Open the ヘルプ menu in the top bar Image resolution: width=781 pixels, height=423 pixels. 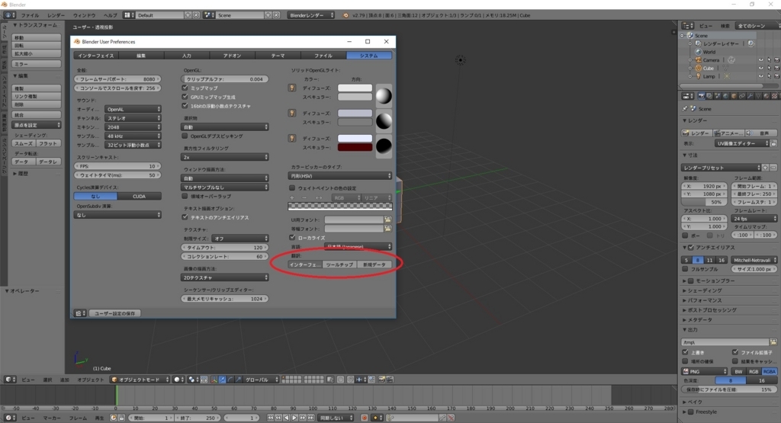(x=110, y=15)
